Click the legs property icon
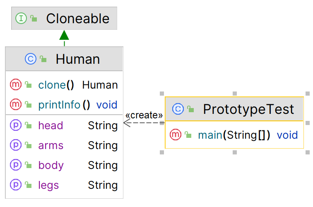This screenshot has width=313, height=207. pos(15,185)
